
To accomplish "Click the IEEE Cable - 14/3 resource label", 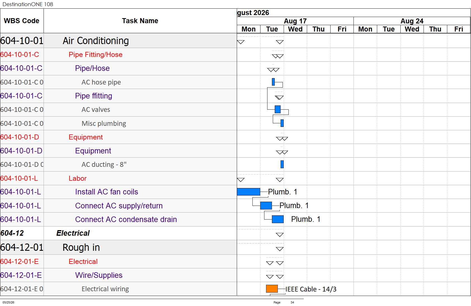I will coord(311,289).
